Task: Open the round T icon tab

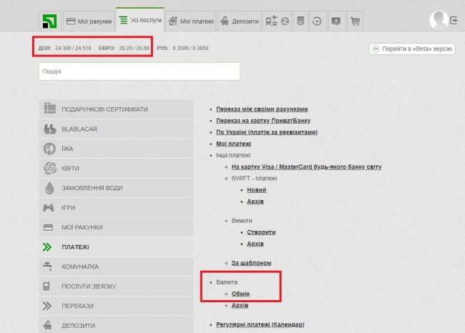Action: [x=317, y=21]
